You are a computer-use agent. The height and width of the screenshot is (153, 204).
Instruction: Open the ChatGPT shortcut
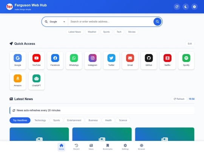click(36, 81)
